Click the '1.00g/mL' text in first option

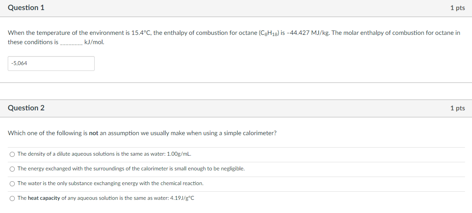pyautogui.click(x=179, y=154)
